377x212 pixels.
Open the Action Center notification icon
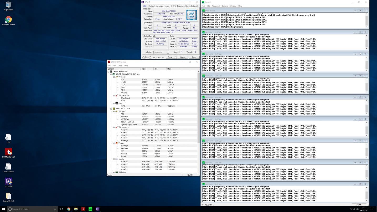click(372, 209)
